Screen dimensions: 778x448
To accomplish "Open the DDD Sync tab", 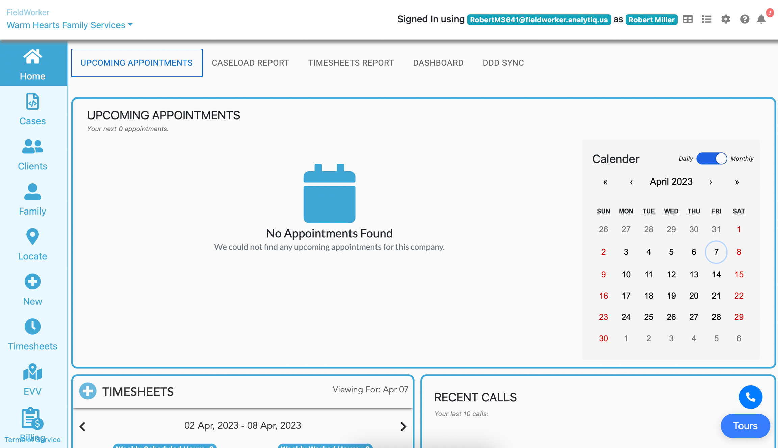I will (x=503, y=63).
